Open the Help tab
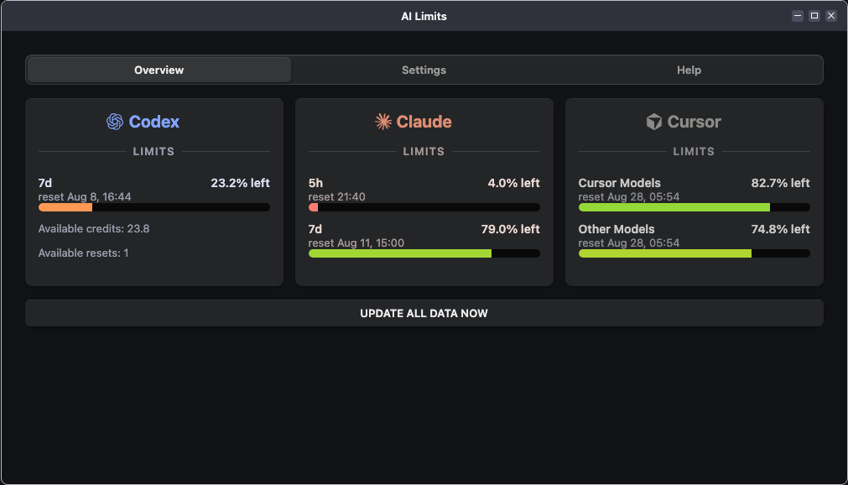 pyautogui.click(x=689, y=70)
